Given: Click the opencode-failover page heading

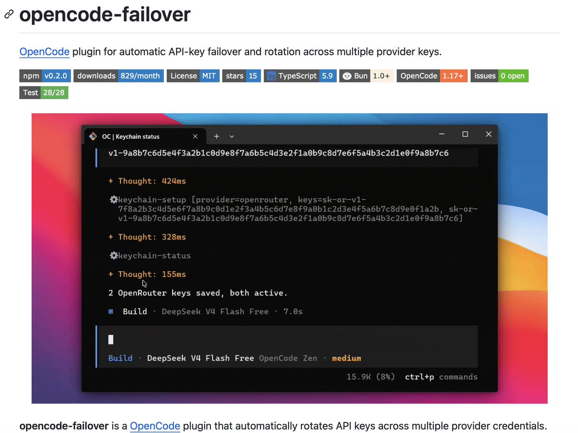Looking at the screenshot, I should pos(105,14).
